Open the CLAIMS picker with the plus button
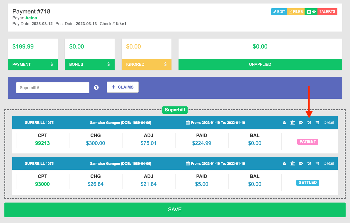350x223 pixels. point(123,87)
